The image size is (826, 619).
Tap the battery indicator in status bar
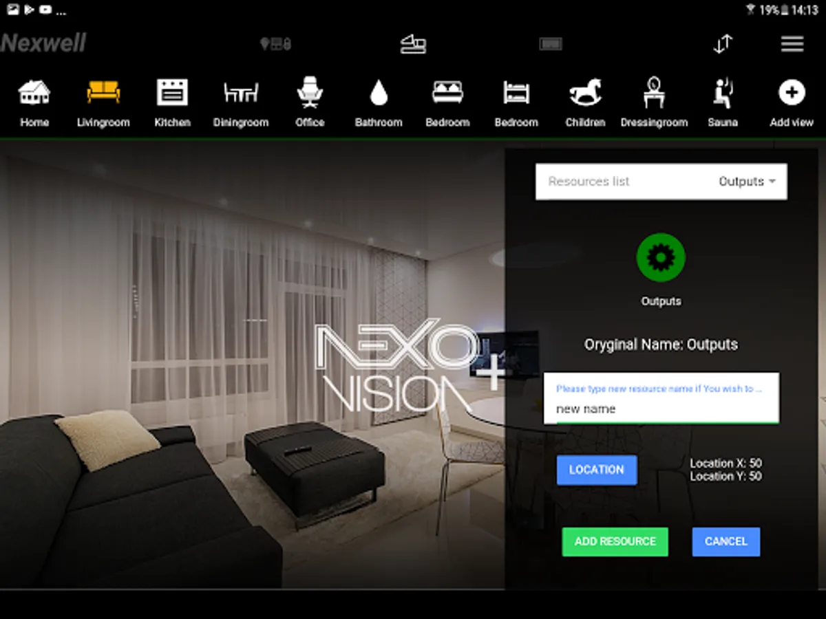tap(783, 10)
